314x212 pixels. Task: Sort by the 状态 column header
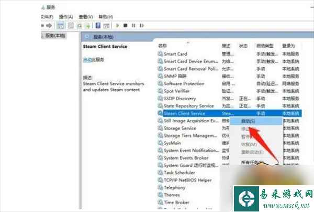[x=243, y=46]
